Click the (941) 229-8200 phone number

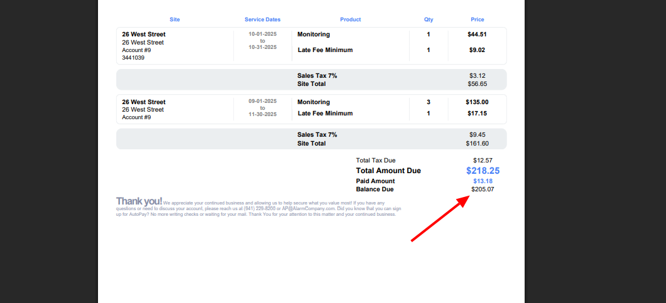[x=258, y=209]
